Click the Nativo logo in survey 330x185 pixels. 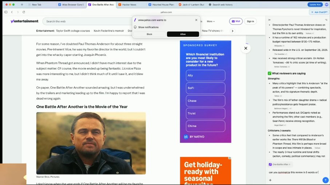[x=186, y=137]
